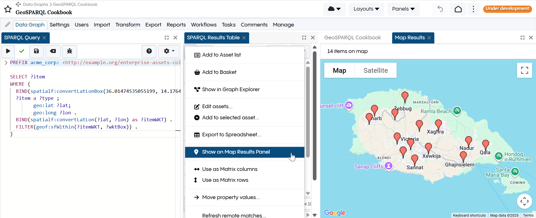
Task: Open the Layouts dropdown
Action: click(x=366, y=9)
